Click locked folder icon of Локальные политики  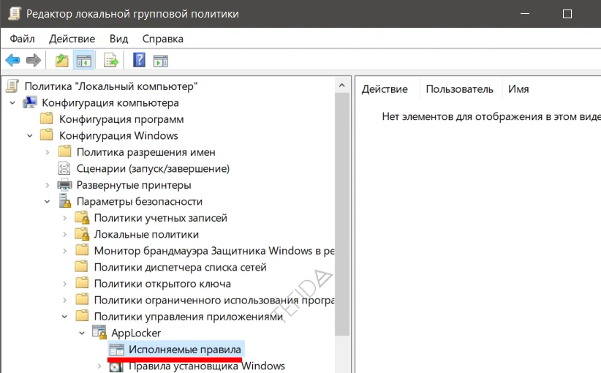pos(82,234)
